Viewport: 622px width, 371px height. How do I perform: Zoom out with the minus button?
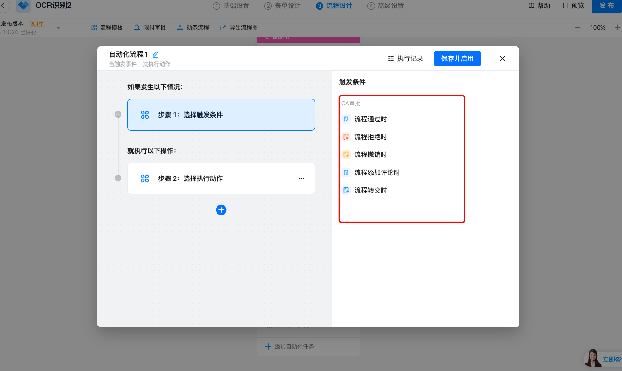(x=577, y=28)
